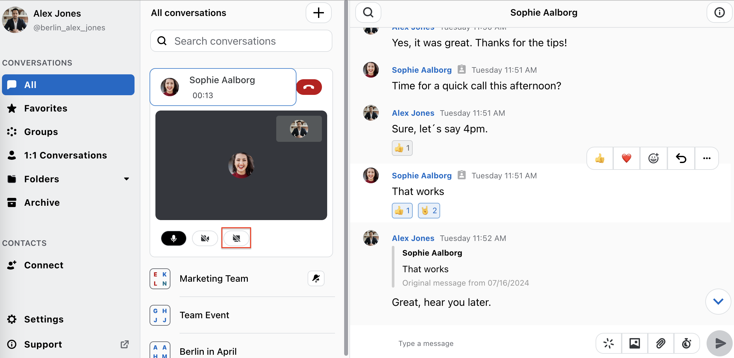
Task: Open search in the conversation header
Action: tap(368, 13)
